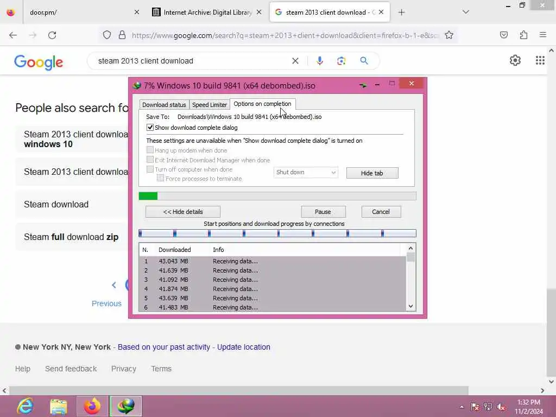Viewport: 556px width, 417px height.
Task: Cancel the ISO download
Action: (x=381, y=212)
